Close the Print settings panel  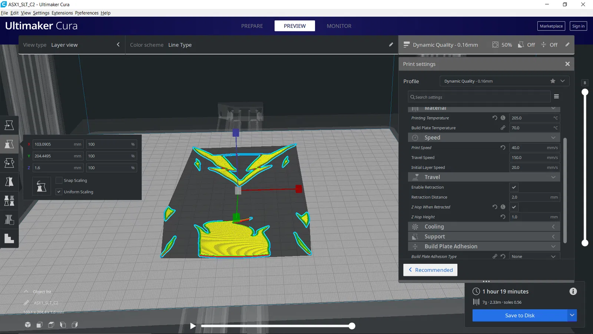(x=567, y=64)
